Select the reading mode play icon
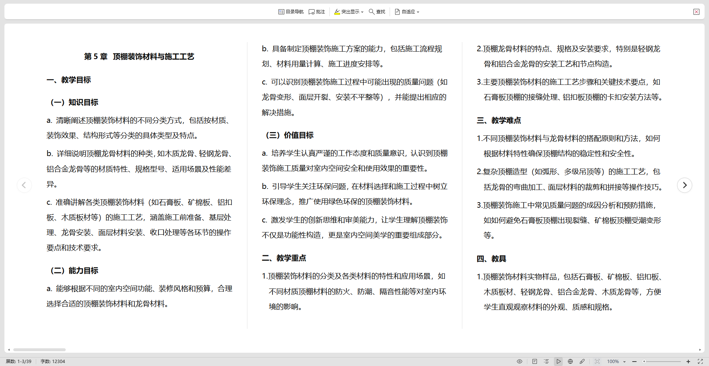The image size is (709, 366). pos(558,362)
